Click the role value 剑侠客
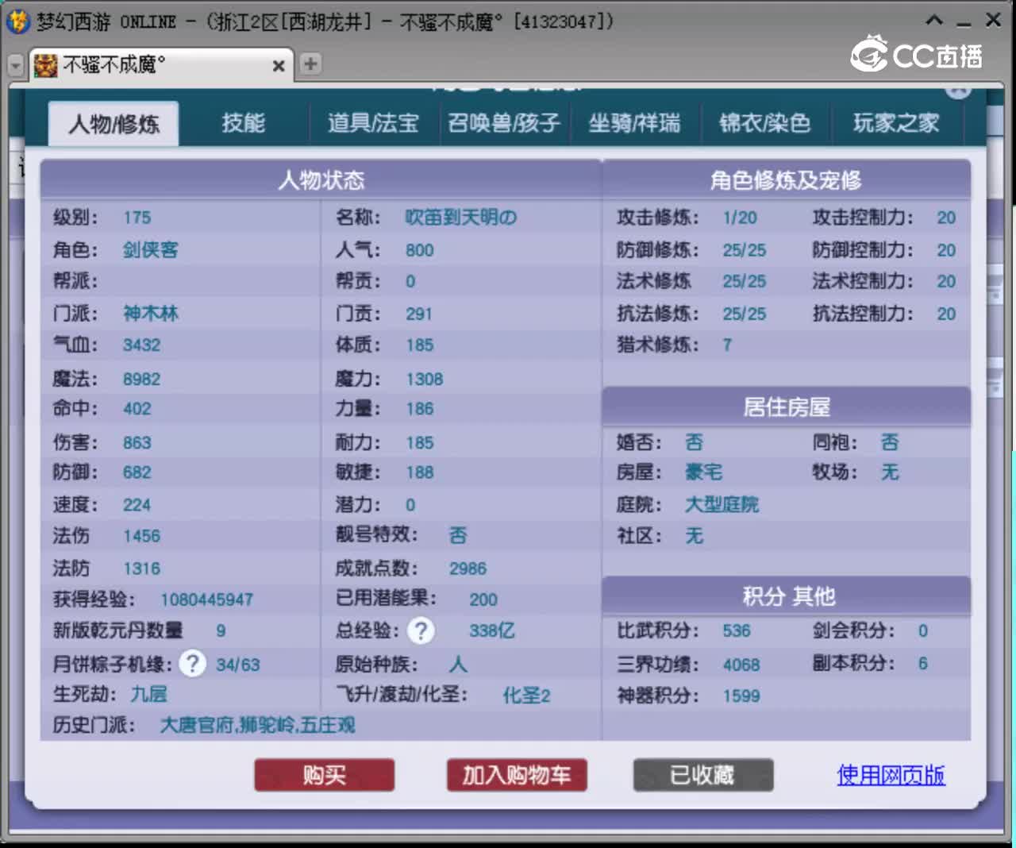The image size is (1016, 848). tap(150, 250)
